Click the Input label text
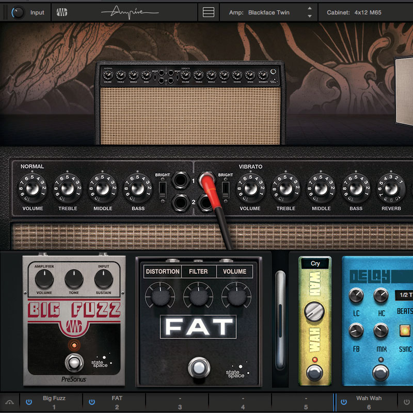 [37, 12]
